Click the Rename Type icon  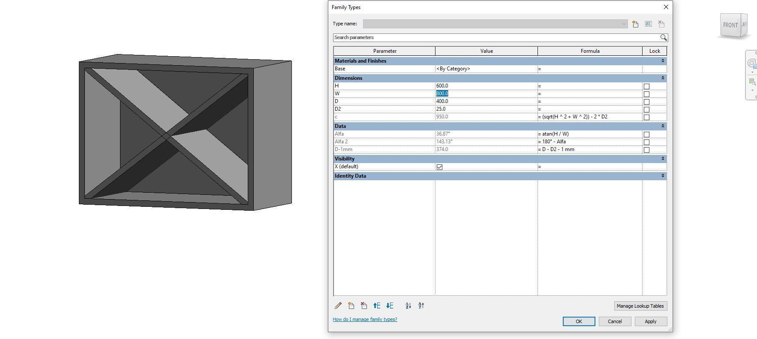pos(648,24)
